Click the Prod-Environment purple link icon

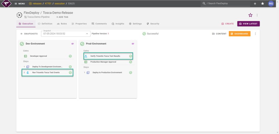click(133, 44)
